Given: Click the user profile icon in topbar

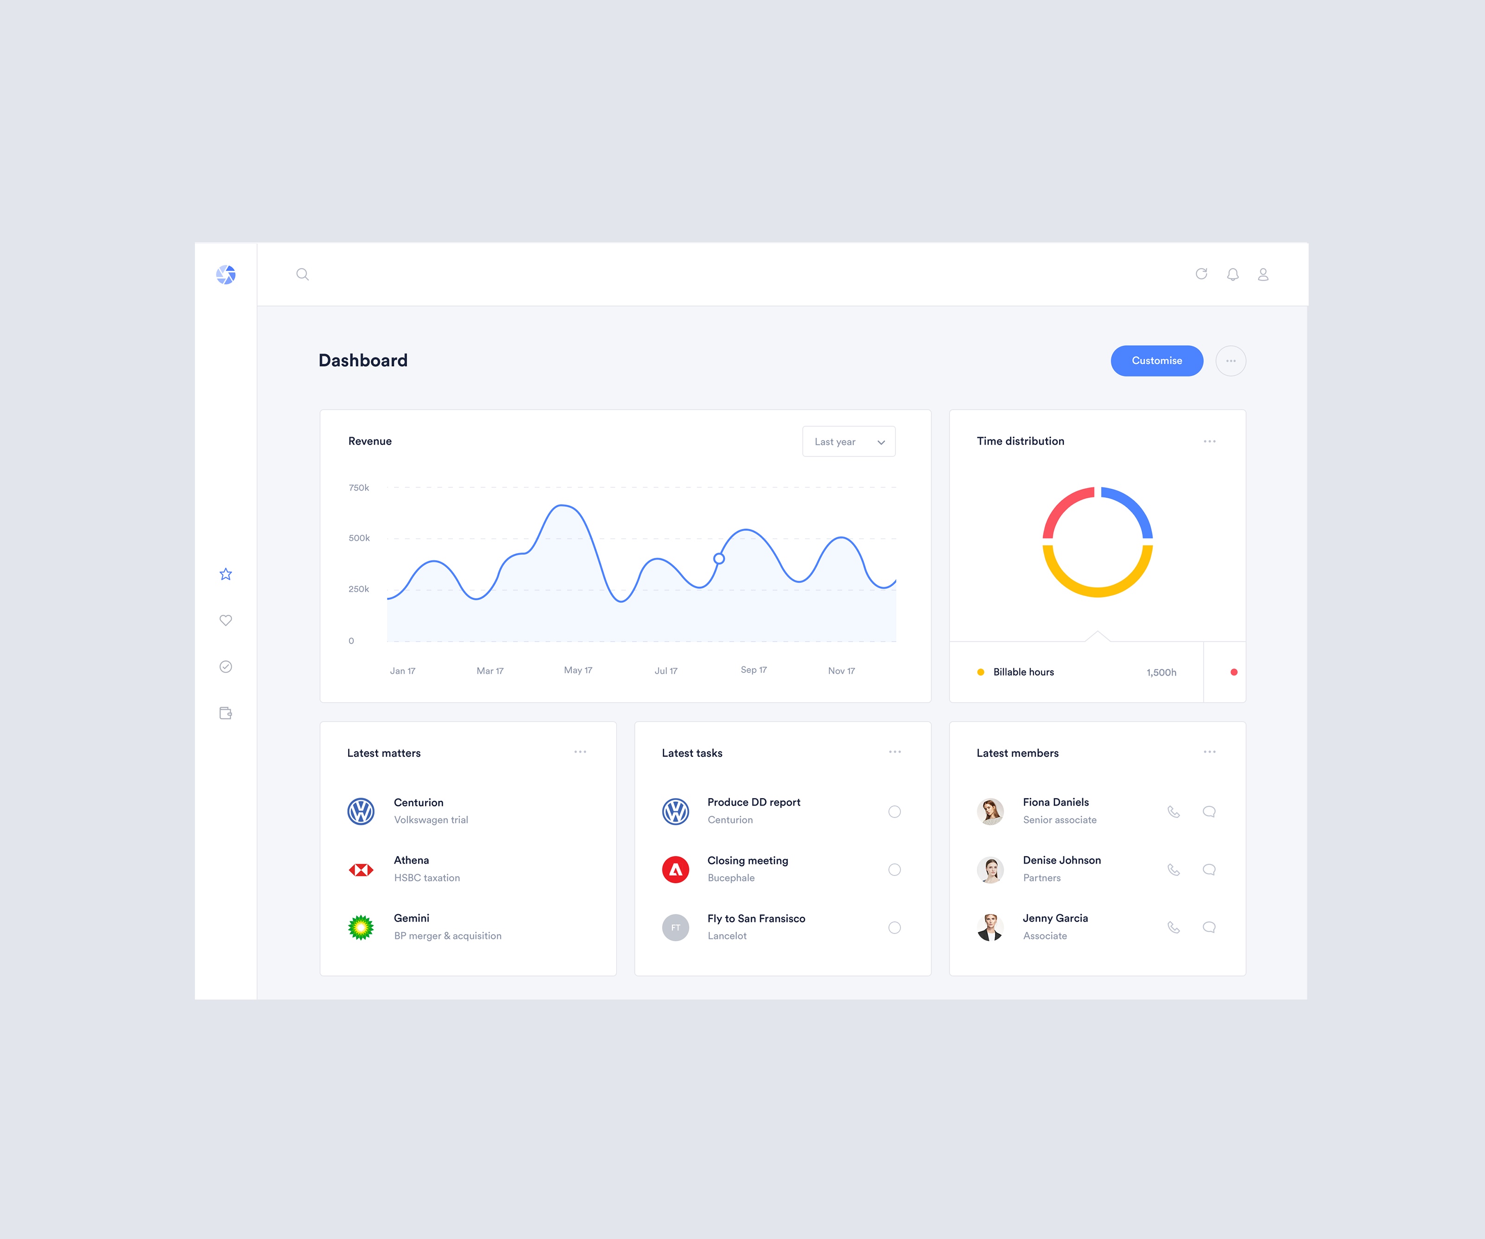Looking at the screenshot, I should (x=1263, y=274).
